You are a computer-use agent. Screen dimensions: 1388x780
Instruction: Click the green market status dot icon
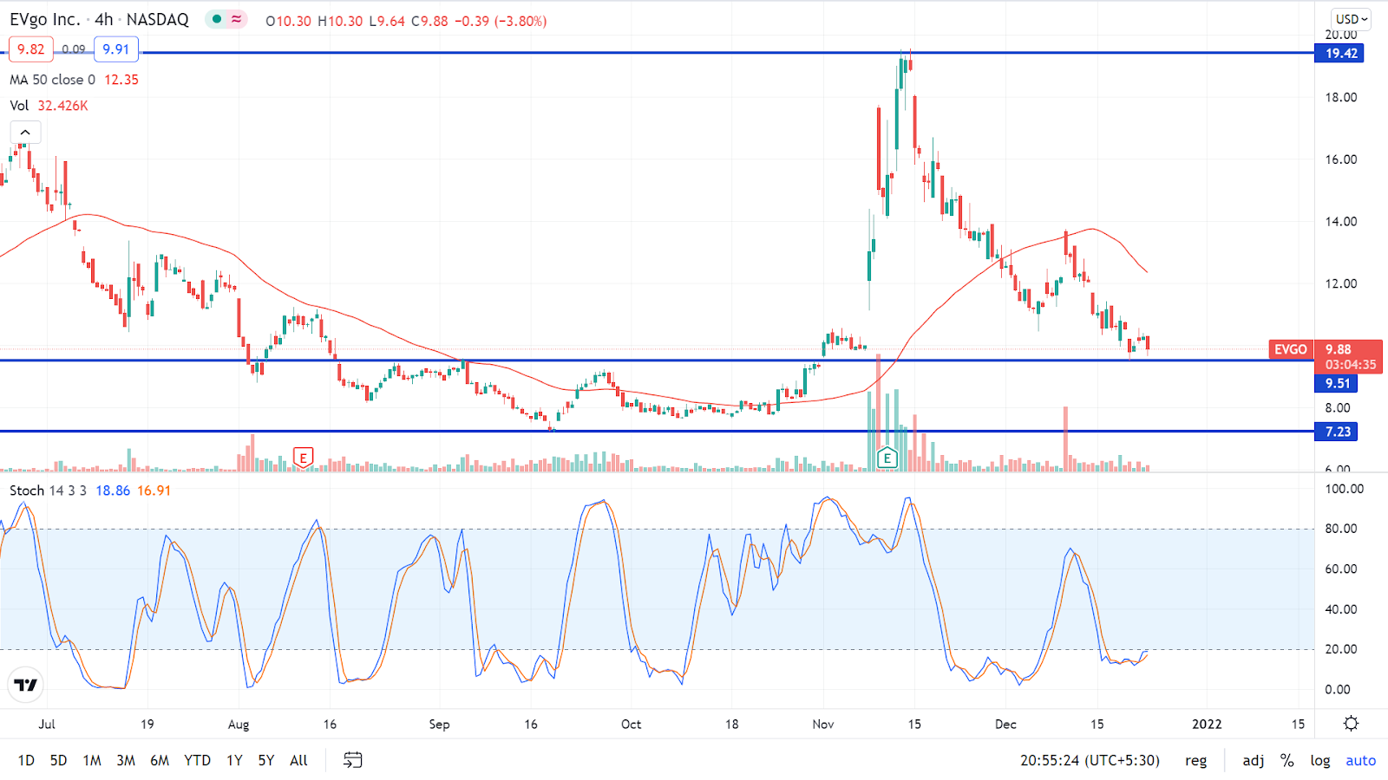[217, 19]
